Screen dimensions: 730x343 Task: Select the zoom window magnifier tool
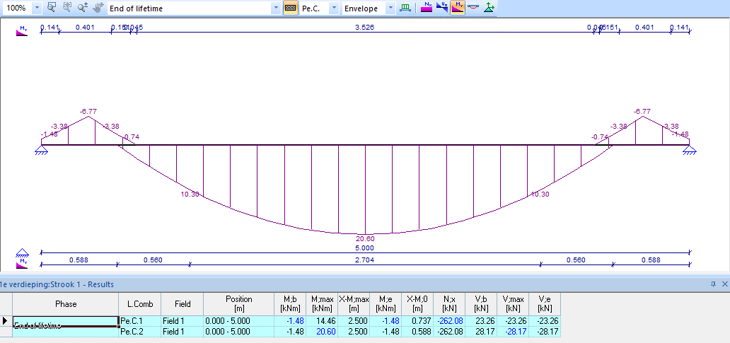point(52,8)
